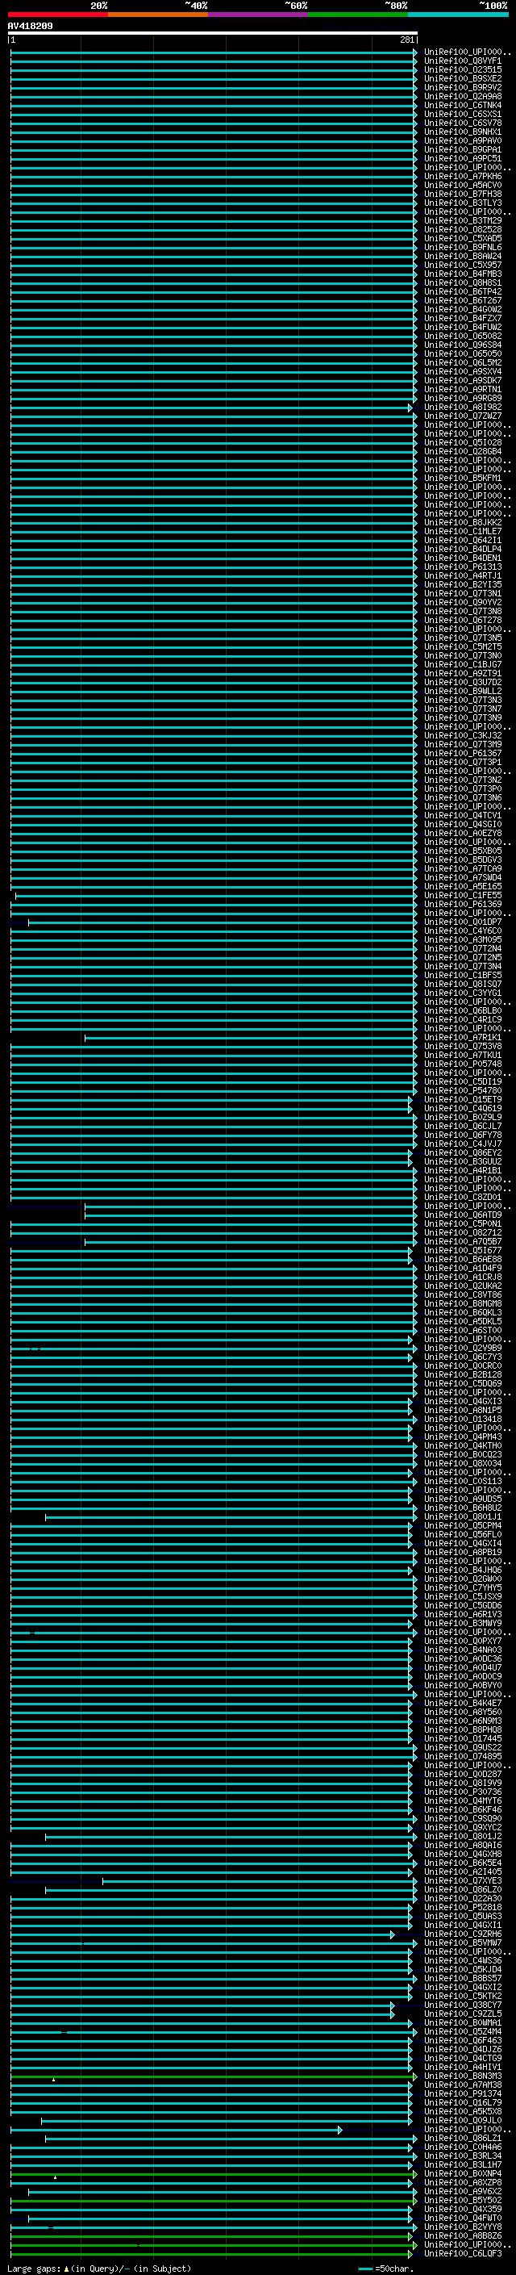Select UniRef100_A9RG89 entry
The image size is (516, 2275).
(x=463, y=399)
